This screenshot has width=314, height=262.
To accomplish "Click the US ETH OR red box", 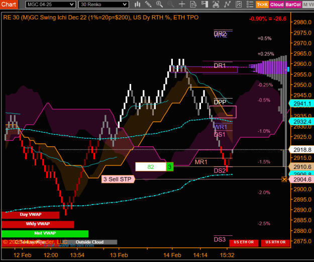I will tap(244, 242).
